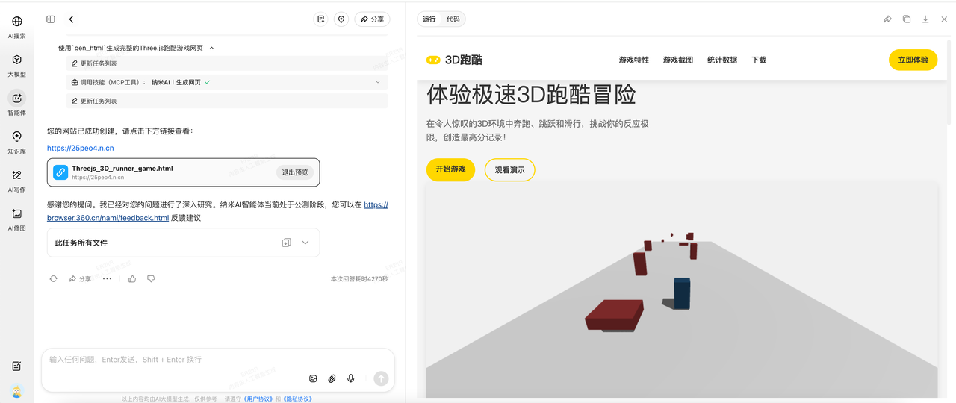Open AI写作 tool in sidebar

tap(17, 181)
